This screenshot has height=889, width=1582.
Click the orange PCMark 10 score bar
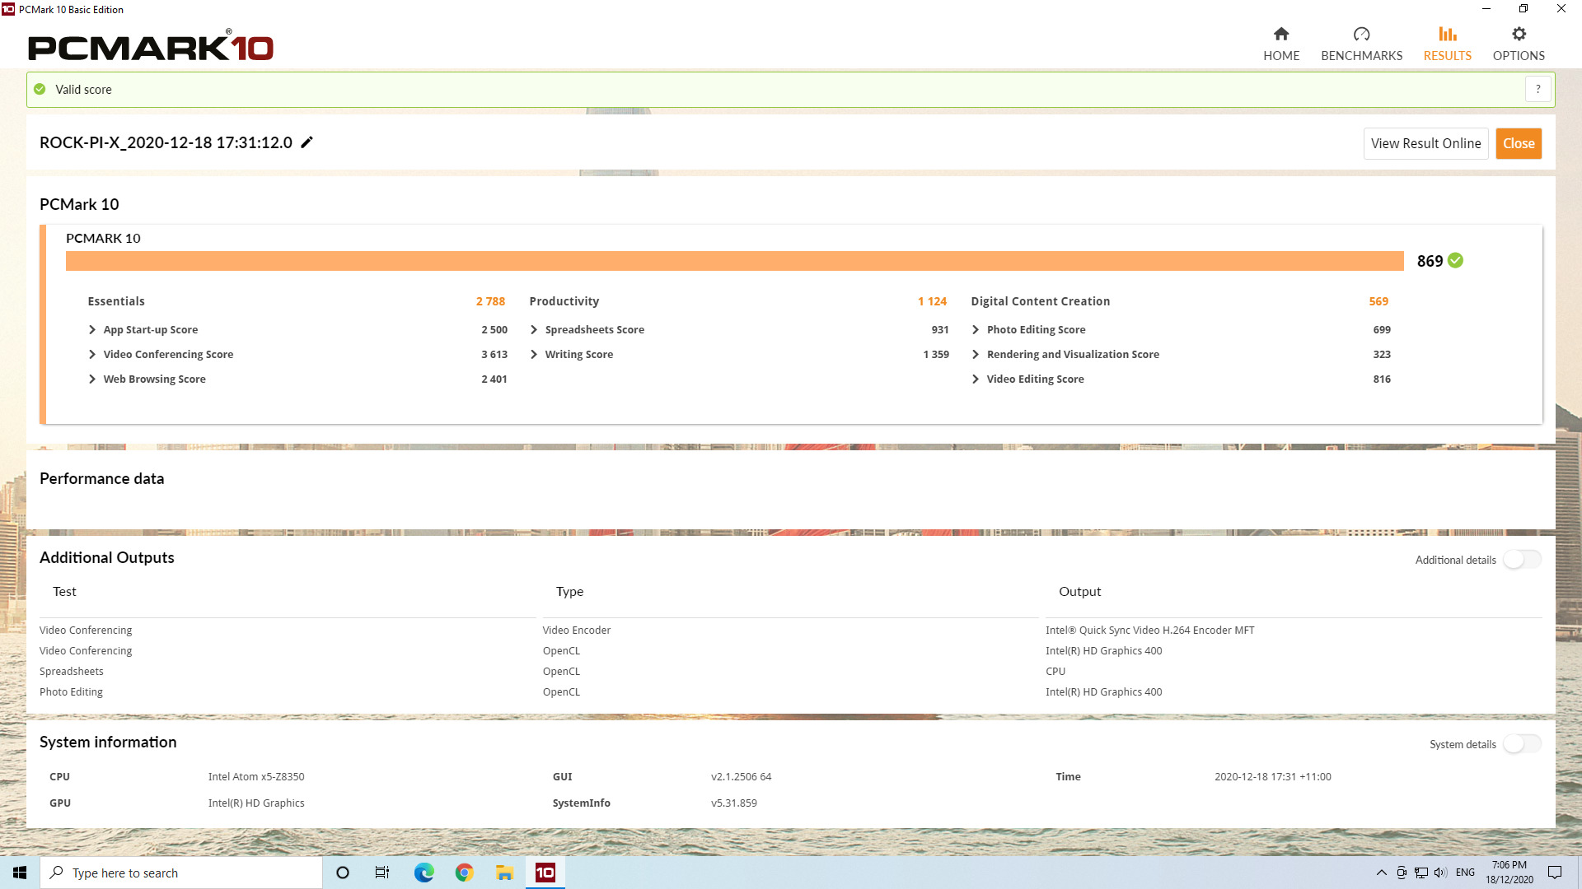point(734,261)
